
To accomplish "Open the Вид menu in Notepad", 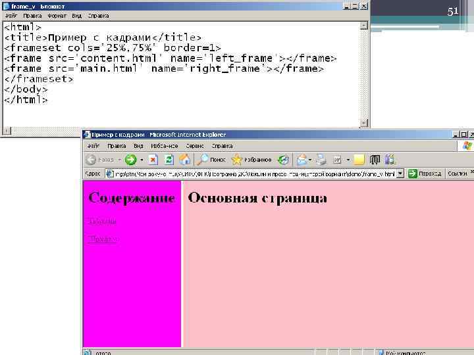I will 77,16.
